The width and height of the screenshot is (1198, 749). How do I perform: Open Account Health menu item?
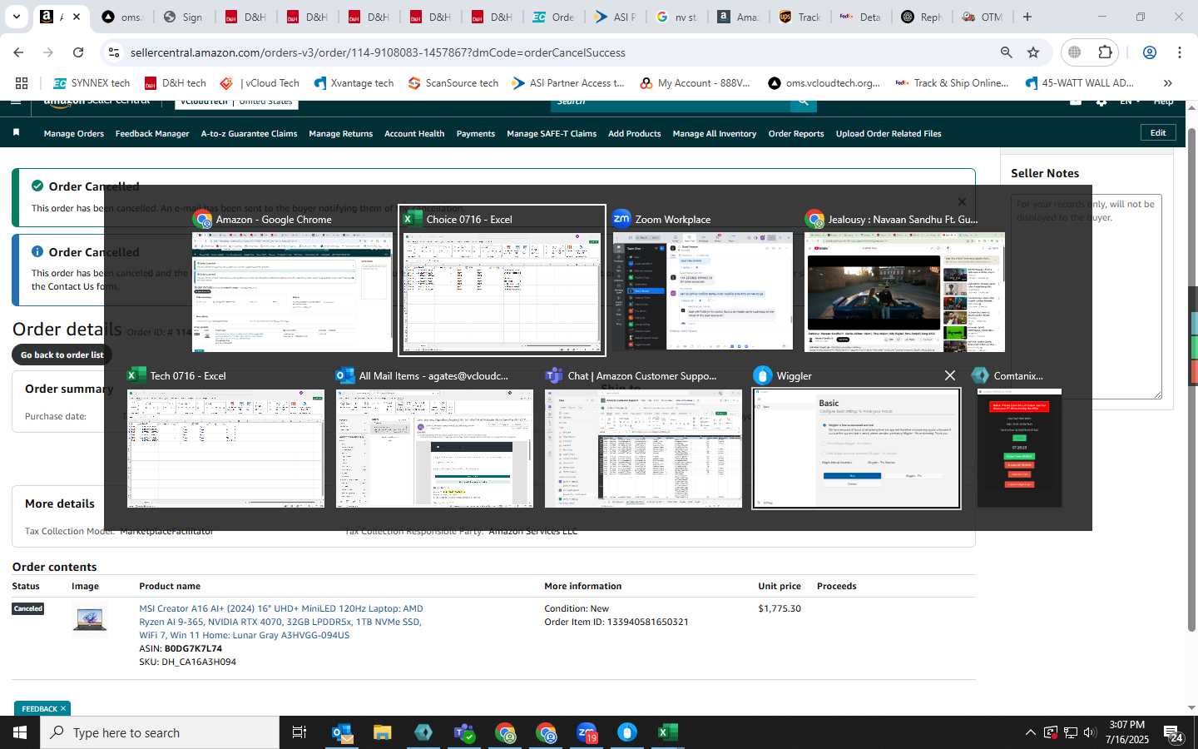(414, 133)
